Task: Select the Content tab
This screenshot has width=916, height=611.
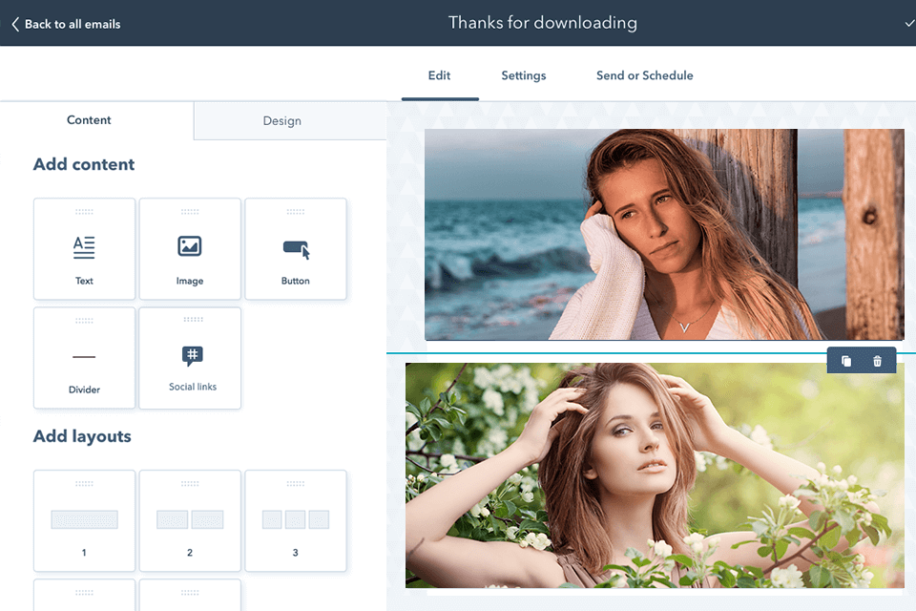Action: click(89, 120)
